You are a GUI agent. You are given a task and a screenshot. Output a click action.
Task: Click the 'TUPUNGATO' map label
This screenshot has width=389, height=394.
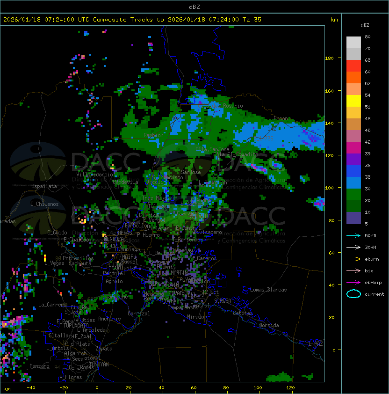[76, 325]
